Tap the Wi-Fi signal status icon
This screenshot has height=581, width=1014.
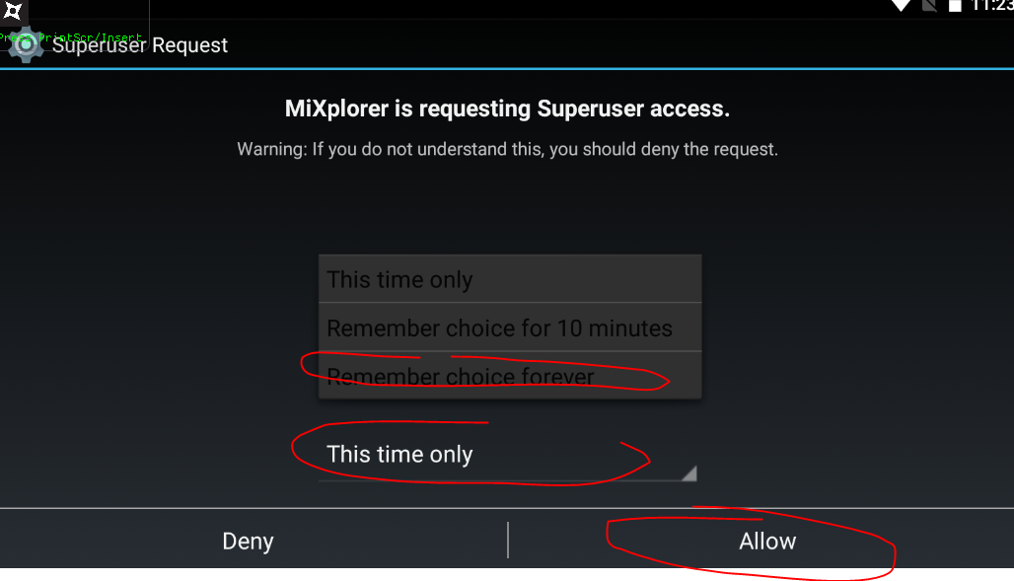tap(901, 6)
